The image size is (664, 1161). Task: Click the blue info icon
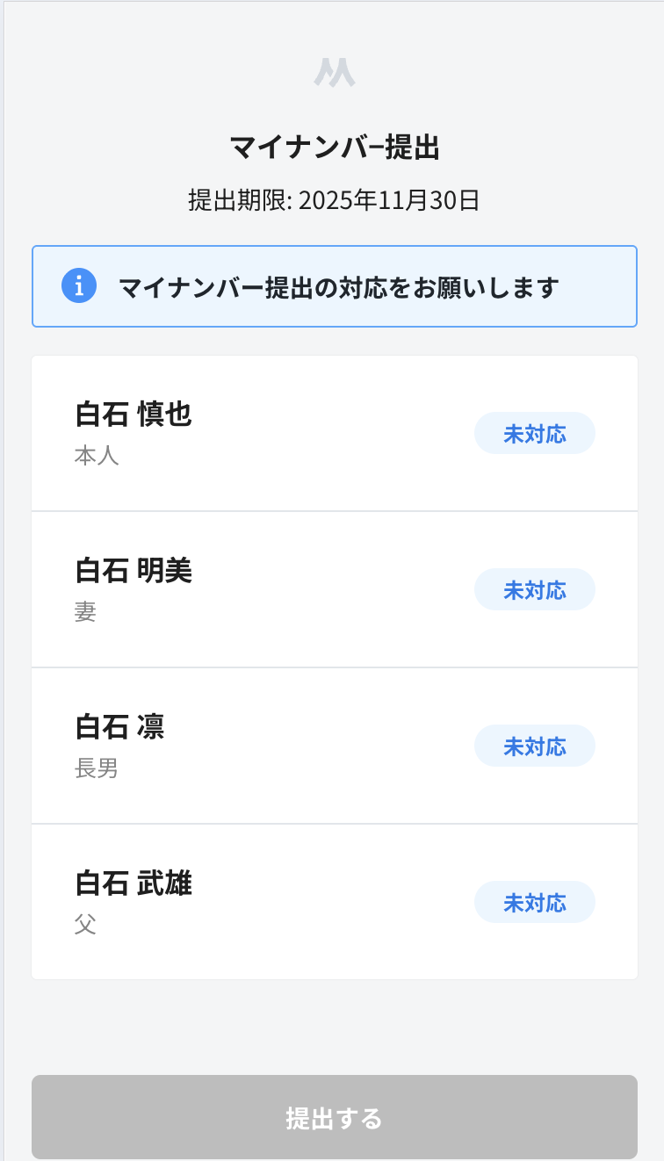tap(79, 286)
